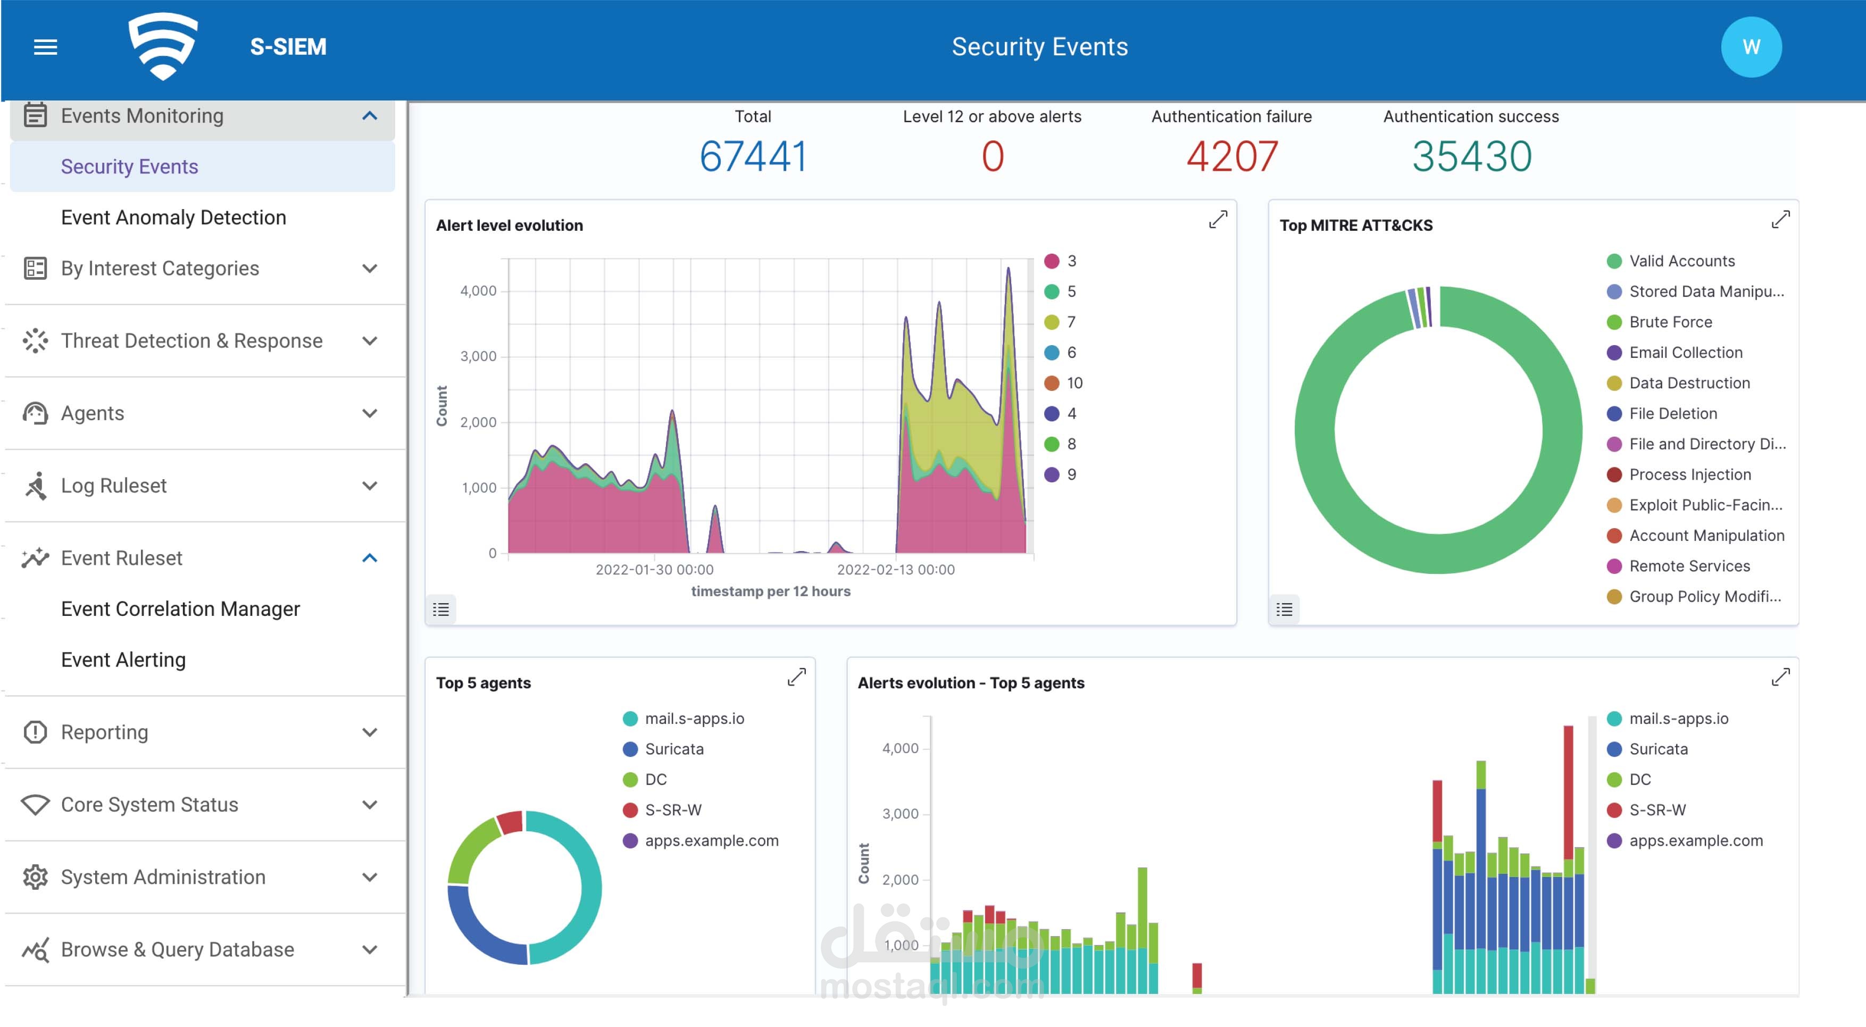Click Authentication failure value 4207

1232,156
